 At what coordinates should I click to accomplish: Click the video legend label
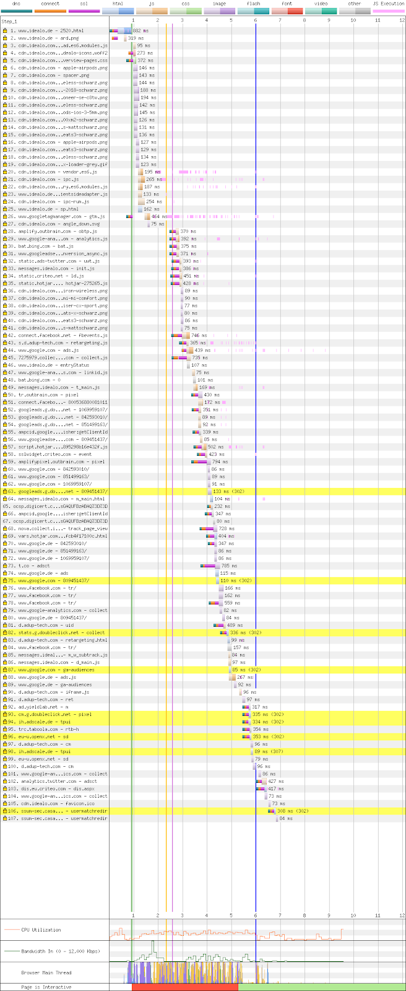click(x=321, y=4)
